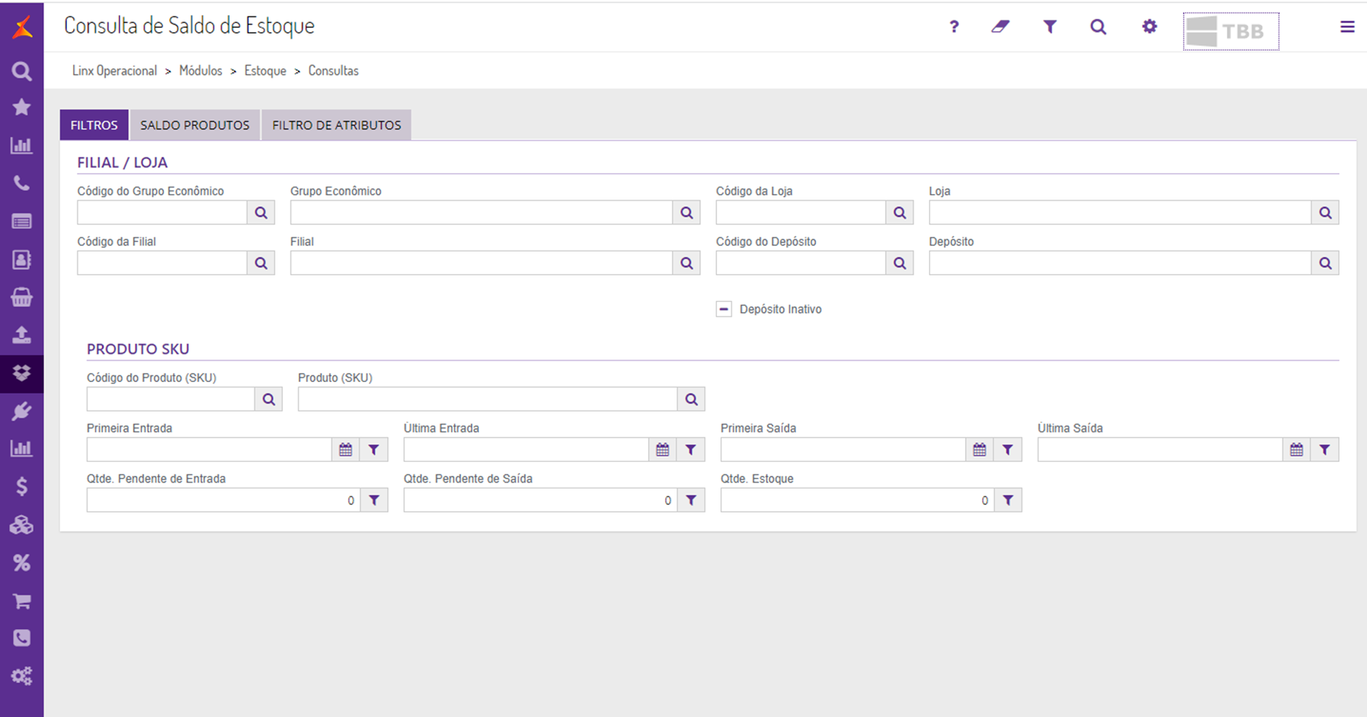The height and width of the screenshot is (717, 1367).
Task: Click the Código da Loja lookup button
Action: coord(899,213)
